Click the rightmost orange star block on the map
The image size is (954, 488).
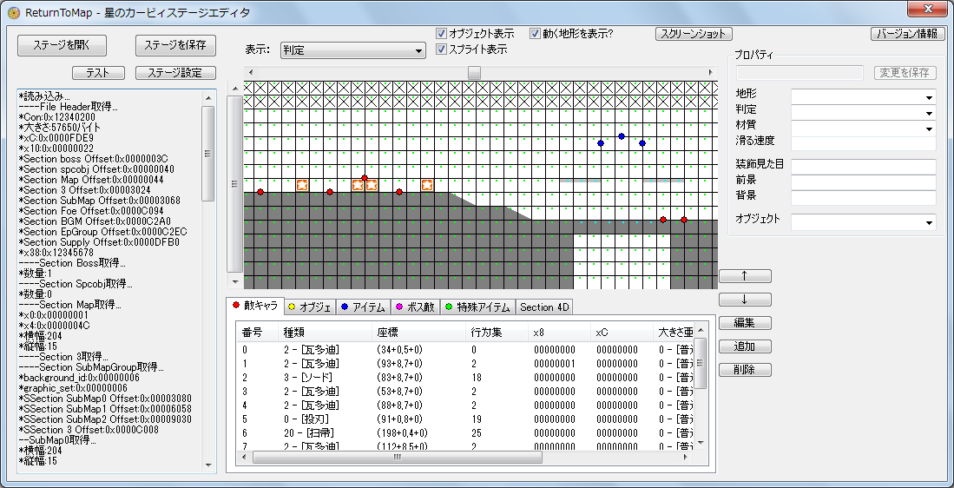click(x=427, y=185)
